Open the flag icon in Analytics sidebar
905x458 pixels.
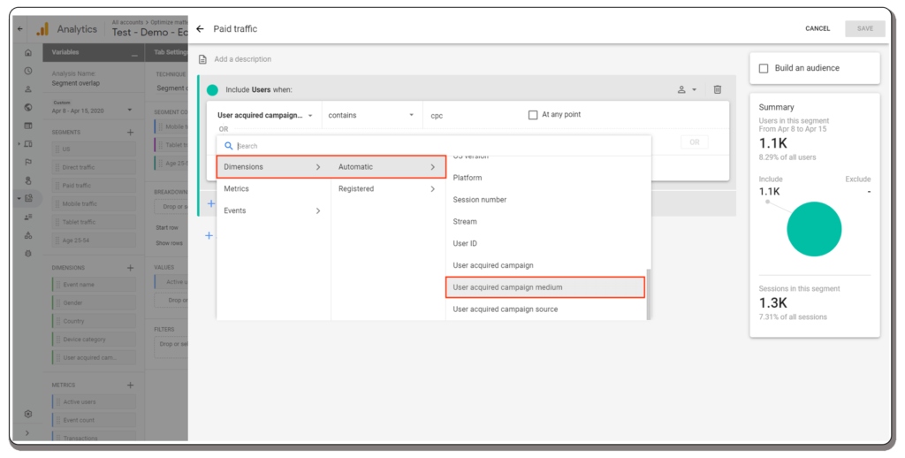28,163
